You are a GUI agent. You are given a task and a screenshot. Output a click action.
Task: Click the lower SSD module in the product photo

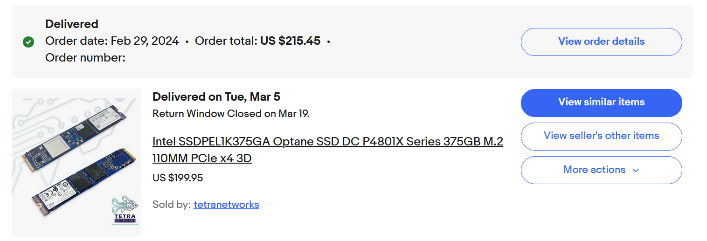(84, 183)
